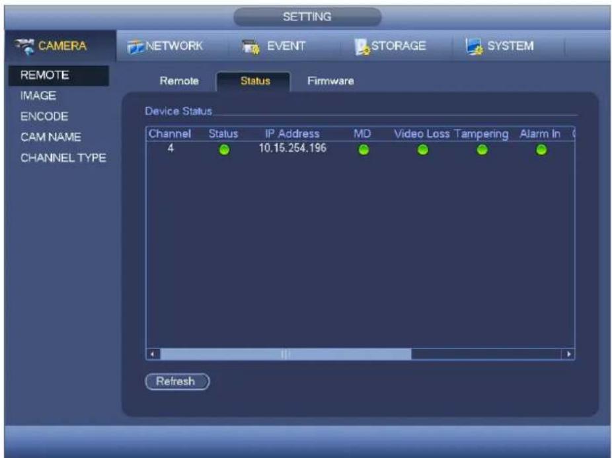Open CAM NAME in the side menu

(x=51, y=137)
